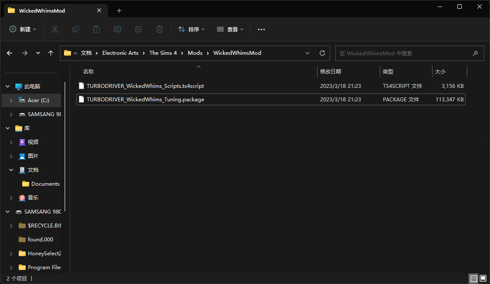The height and width of the screenshot is (284, 490).
Task: Click the search magnifier icon
Action: tap(475, 53)
